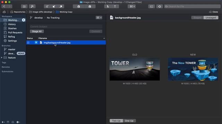
Task: Click the Tags section header
Action: click(x=4, y=63)
